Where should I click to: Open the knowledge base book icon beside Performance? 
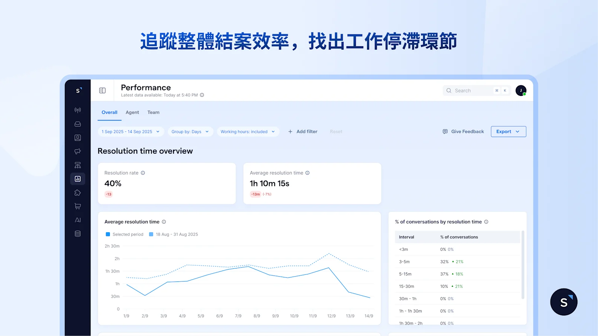coord(102,90)
